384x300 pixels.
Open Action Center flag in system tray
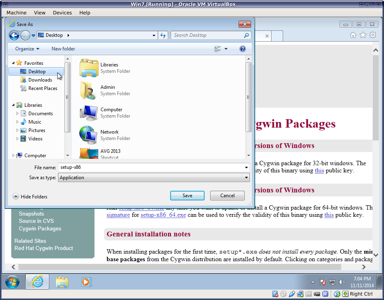(322, 282)
